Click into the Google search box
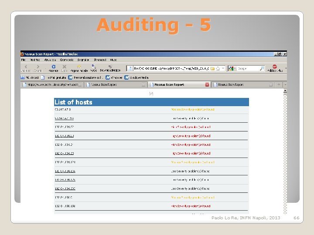This screenshot has height=235, width=314. [248, 69]
